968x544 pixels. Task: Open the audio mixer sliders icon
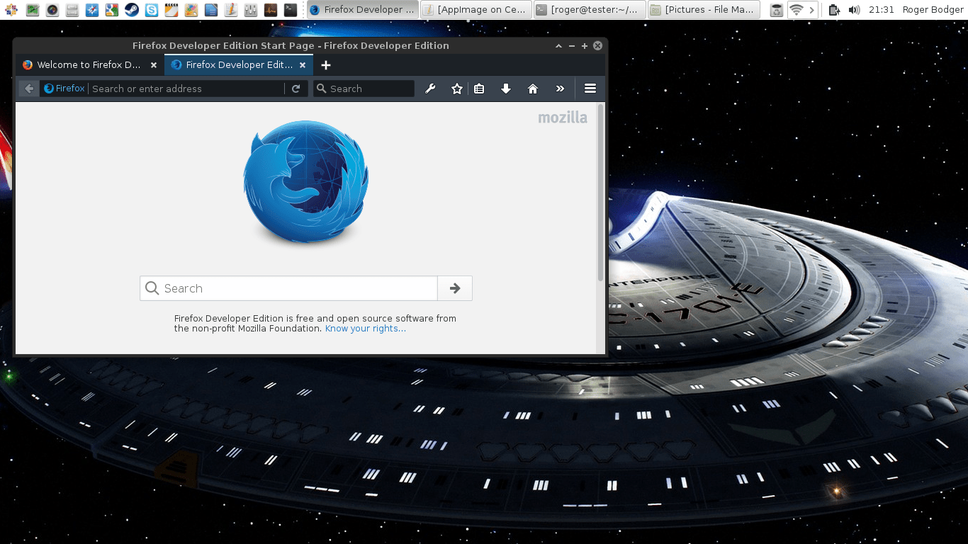click(x=250, y=10)
